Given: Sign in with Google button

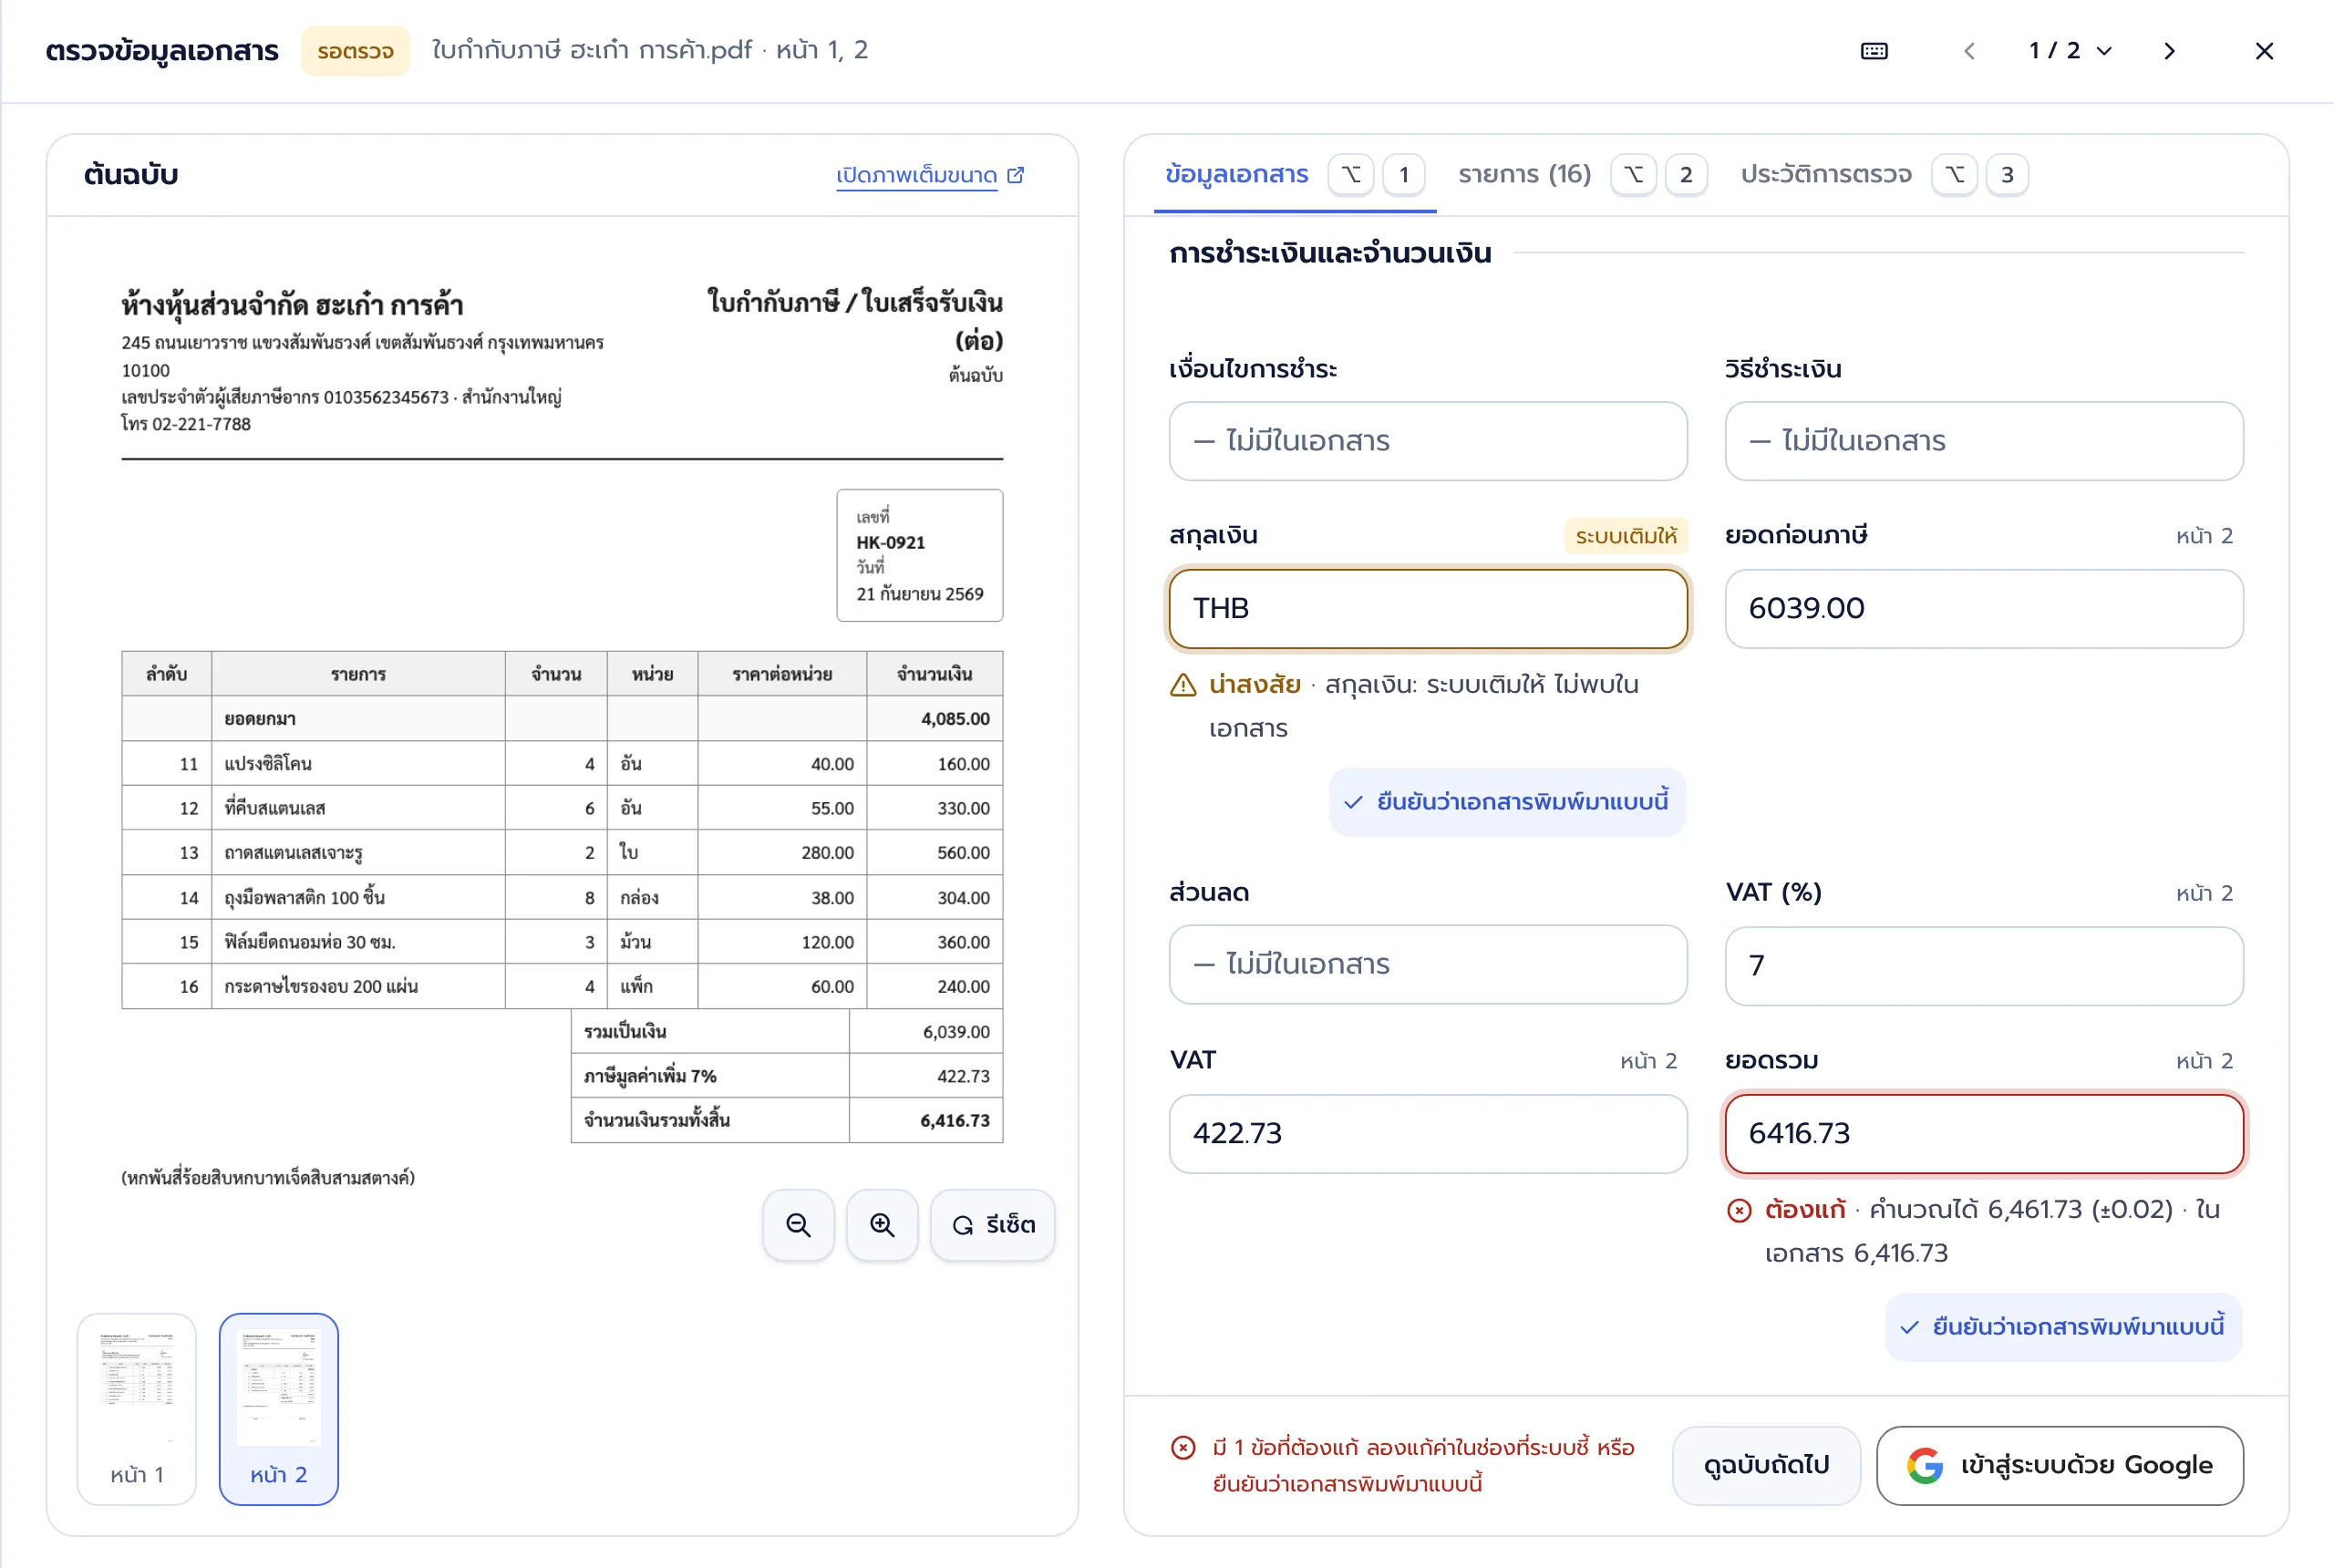Looking at the screenshot, I should click(2060, 1466).
